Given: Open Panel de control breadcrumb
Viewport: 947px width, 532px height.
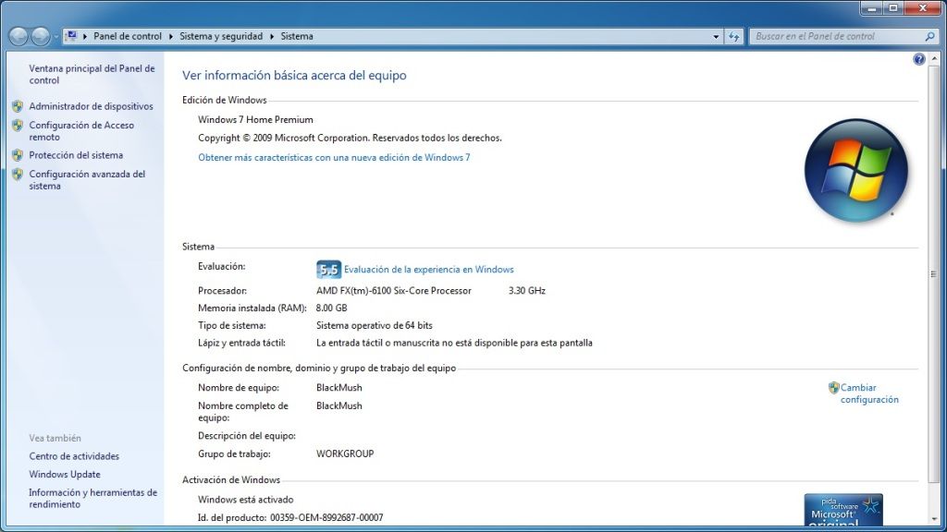Looking at the screenshot, I should [x=128, y=36].
